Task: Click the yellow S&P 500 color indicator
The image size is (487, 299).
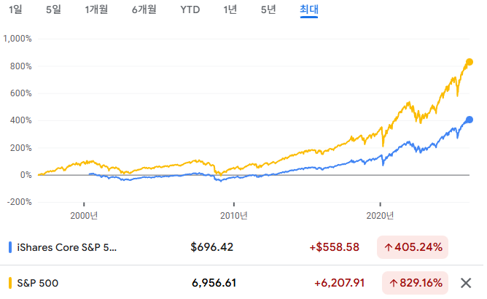Action: click(x=9, y=282)
